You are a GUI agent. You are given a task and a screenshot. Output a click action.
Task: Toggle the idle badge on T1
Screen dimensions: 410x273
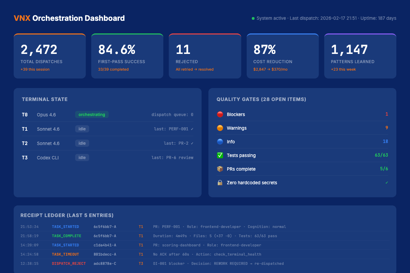point(82,129)
